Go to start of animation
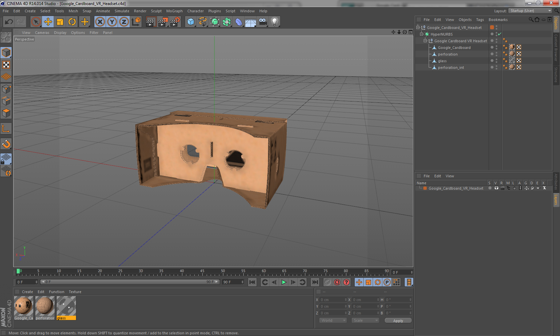The height and width of the screenshot is (336, 560). (252, 282)
